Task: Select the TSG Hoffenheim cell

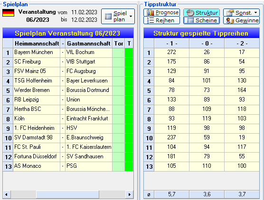Action: tap(37, 81)
